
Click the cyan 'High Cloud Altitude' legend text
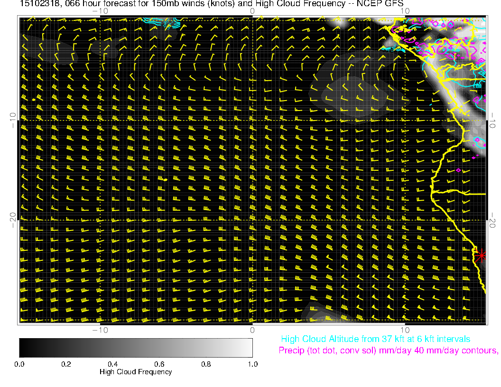pos(375,339)
